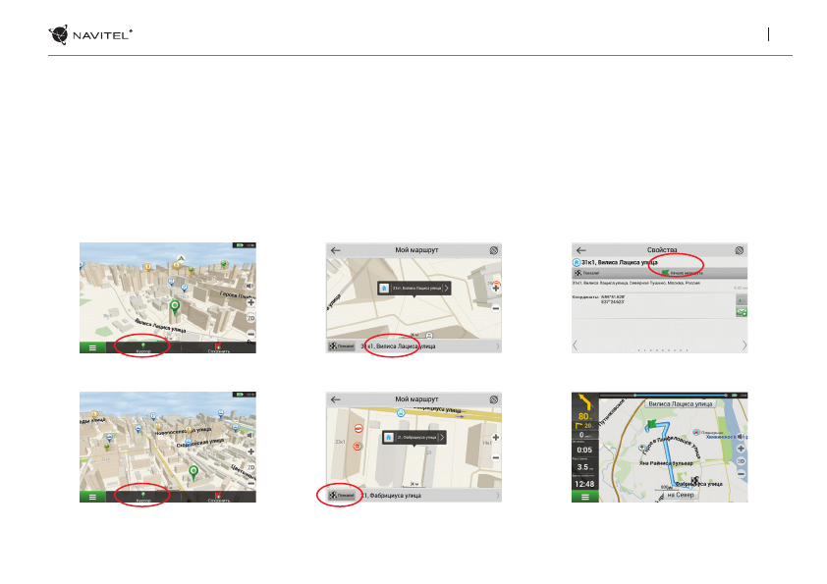The image size is (827, 584).
Task: Zoom out on Фабрициуса route map
Action: (496, 457)
